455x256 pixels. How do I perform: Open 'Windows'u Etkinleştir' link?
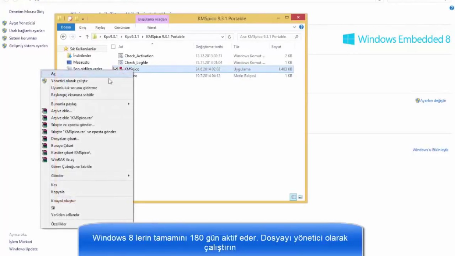(x=430, y=150)
